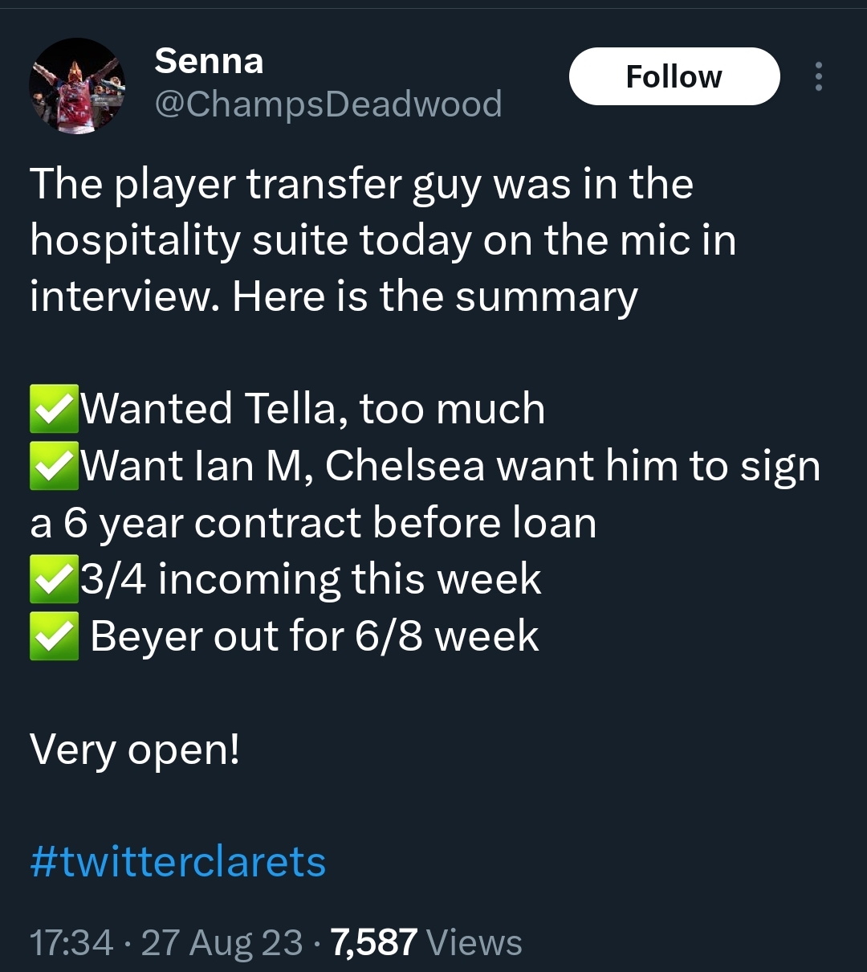867x972 pixels.
Task: Open the @ChampsDeadwood handle link
Action: click(x=328, y=104)
